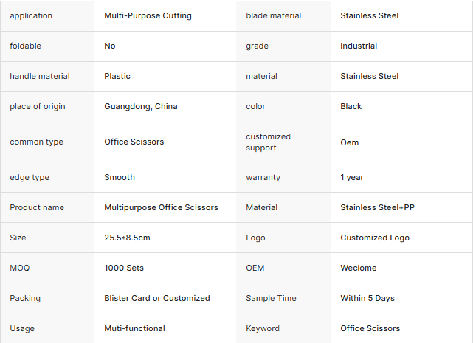Select the "1000 Sets" MOQ value

(124, 268)
